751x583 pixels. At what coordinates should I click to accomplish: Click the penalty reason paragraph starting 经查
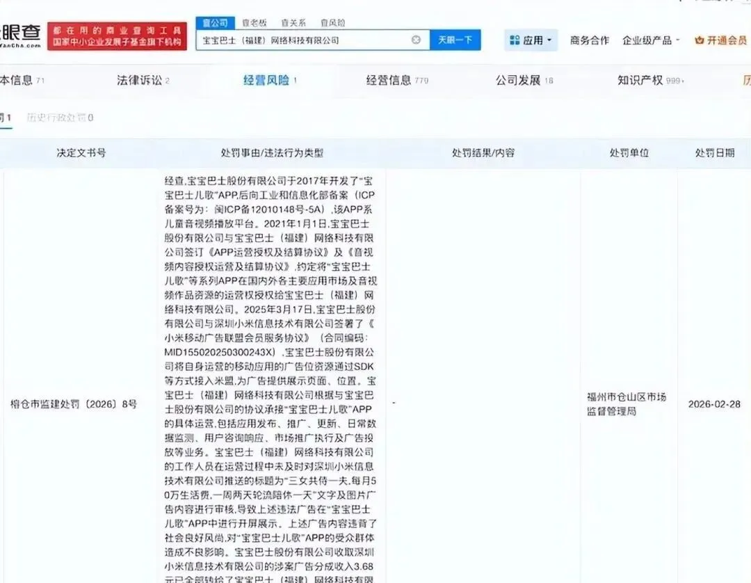pyautogui.click(x=270, y=378)
